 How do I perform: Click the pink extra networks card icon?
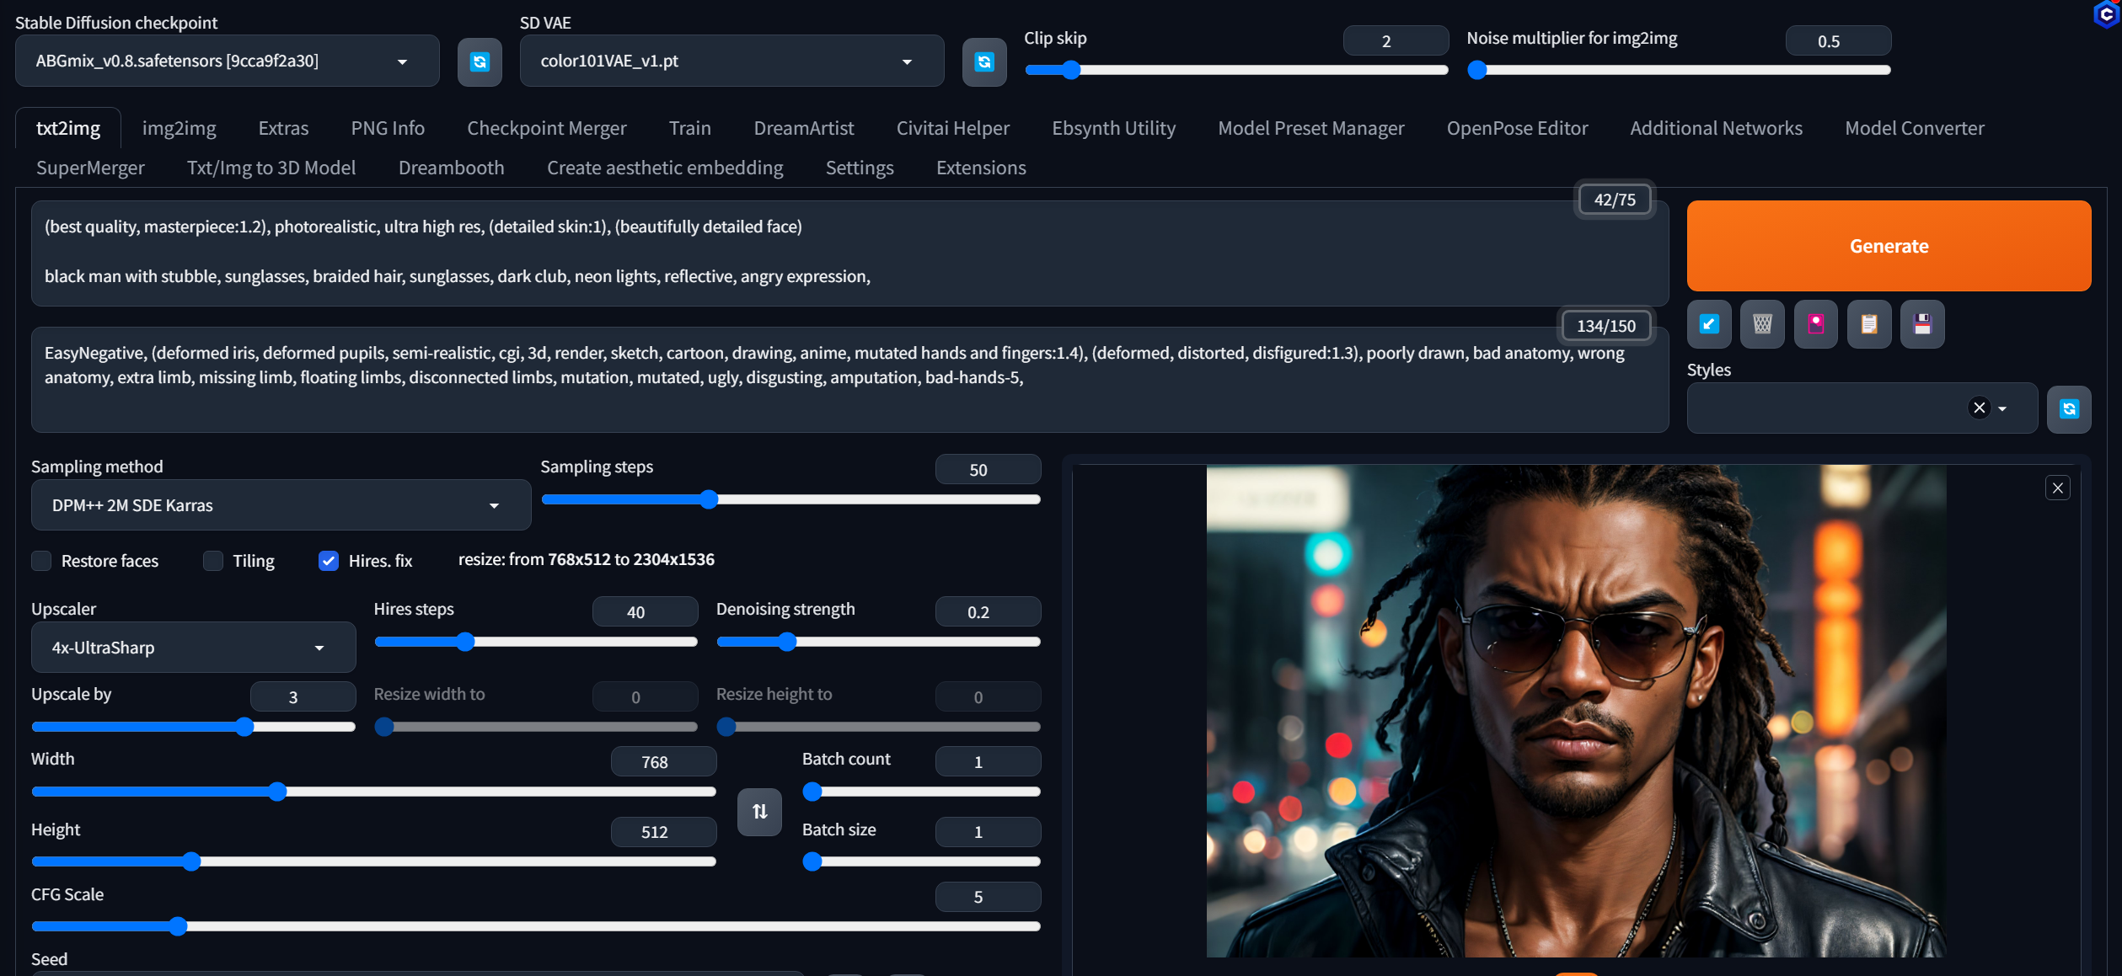tap(1815, 324)
